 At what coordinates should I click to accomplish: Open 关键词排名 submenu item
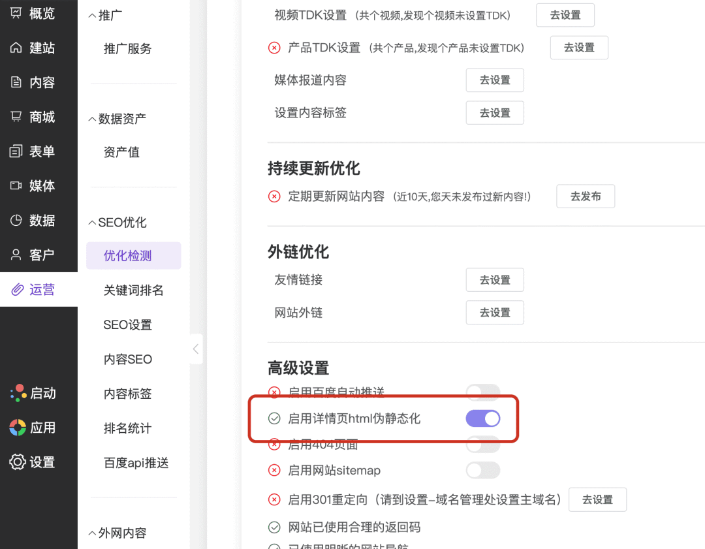tap(133, 290)
